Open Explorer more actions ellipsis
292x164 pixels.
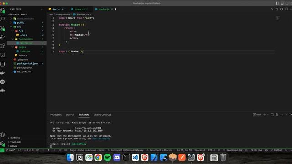(x=42, y=9)
